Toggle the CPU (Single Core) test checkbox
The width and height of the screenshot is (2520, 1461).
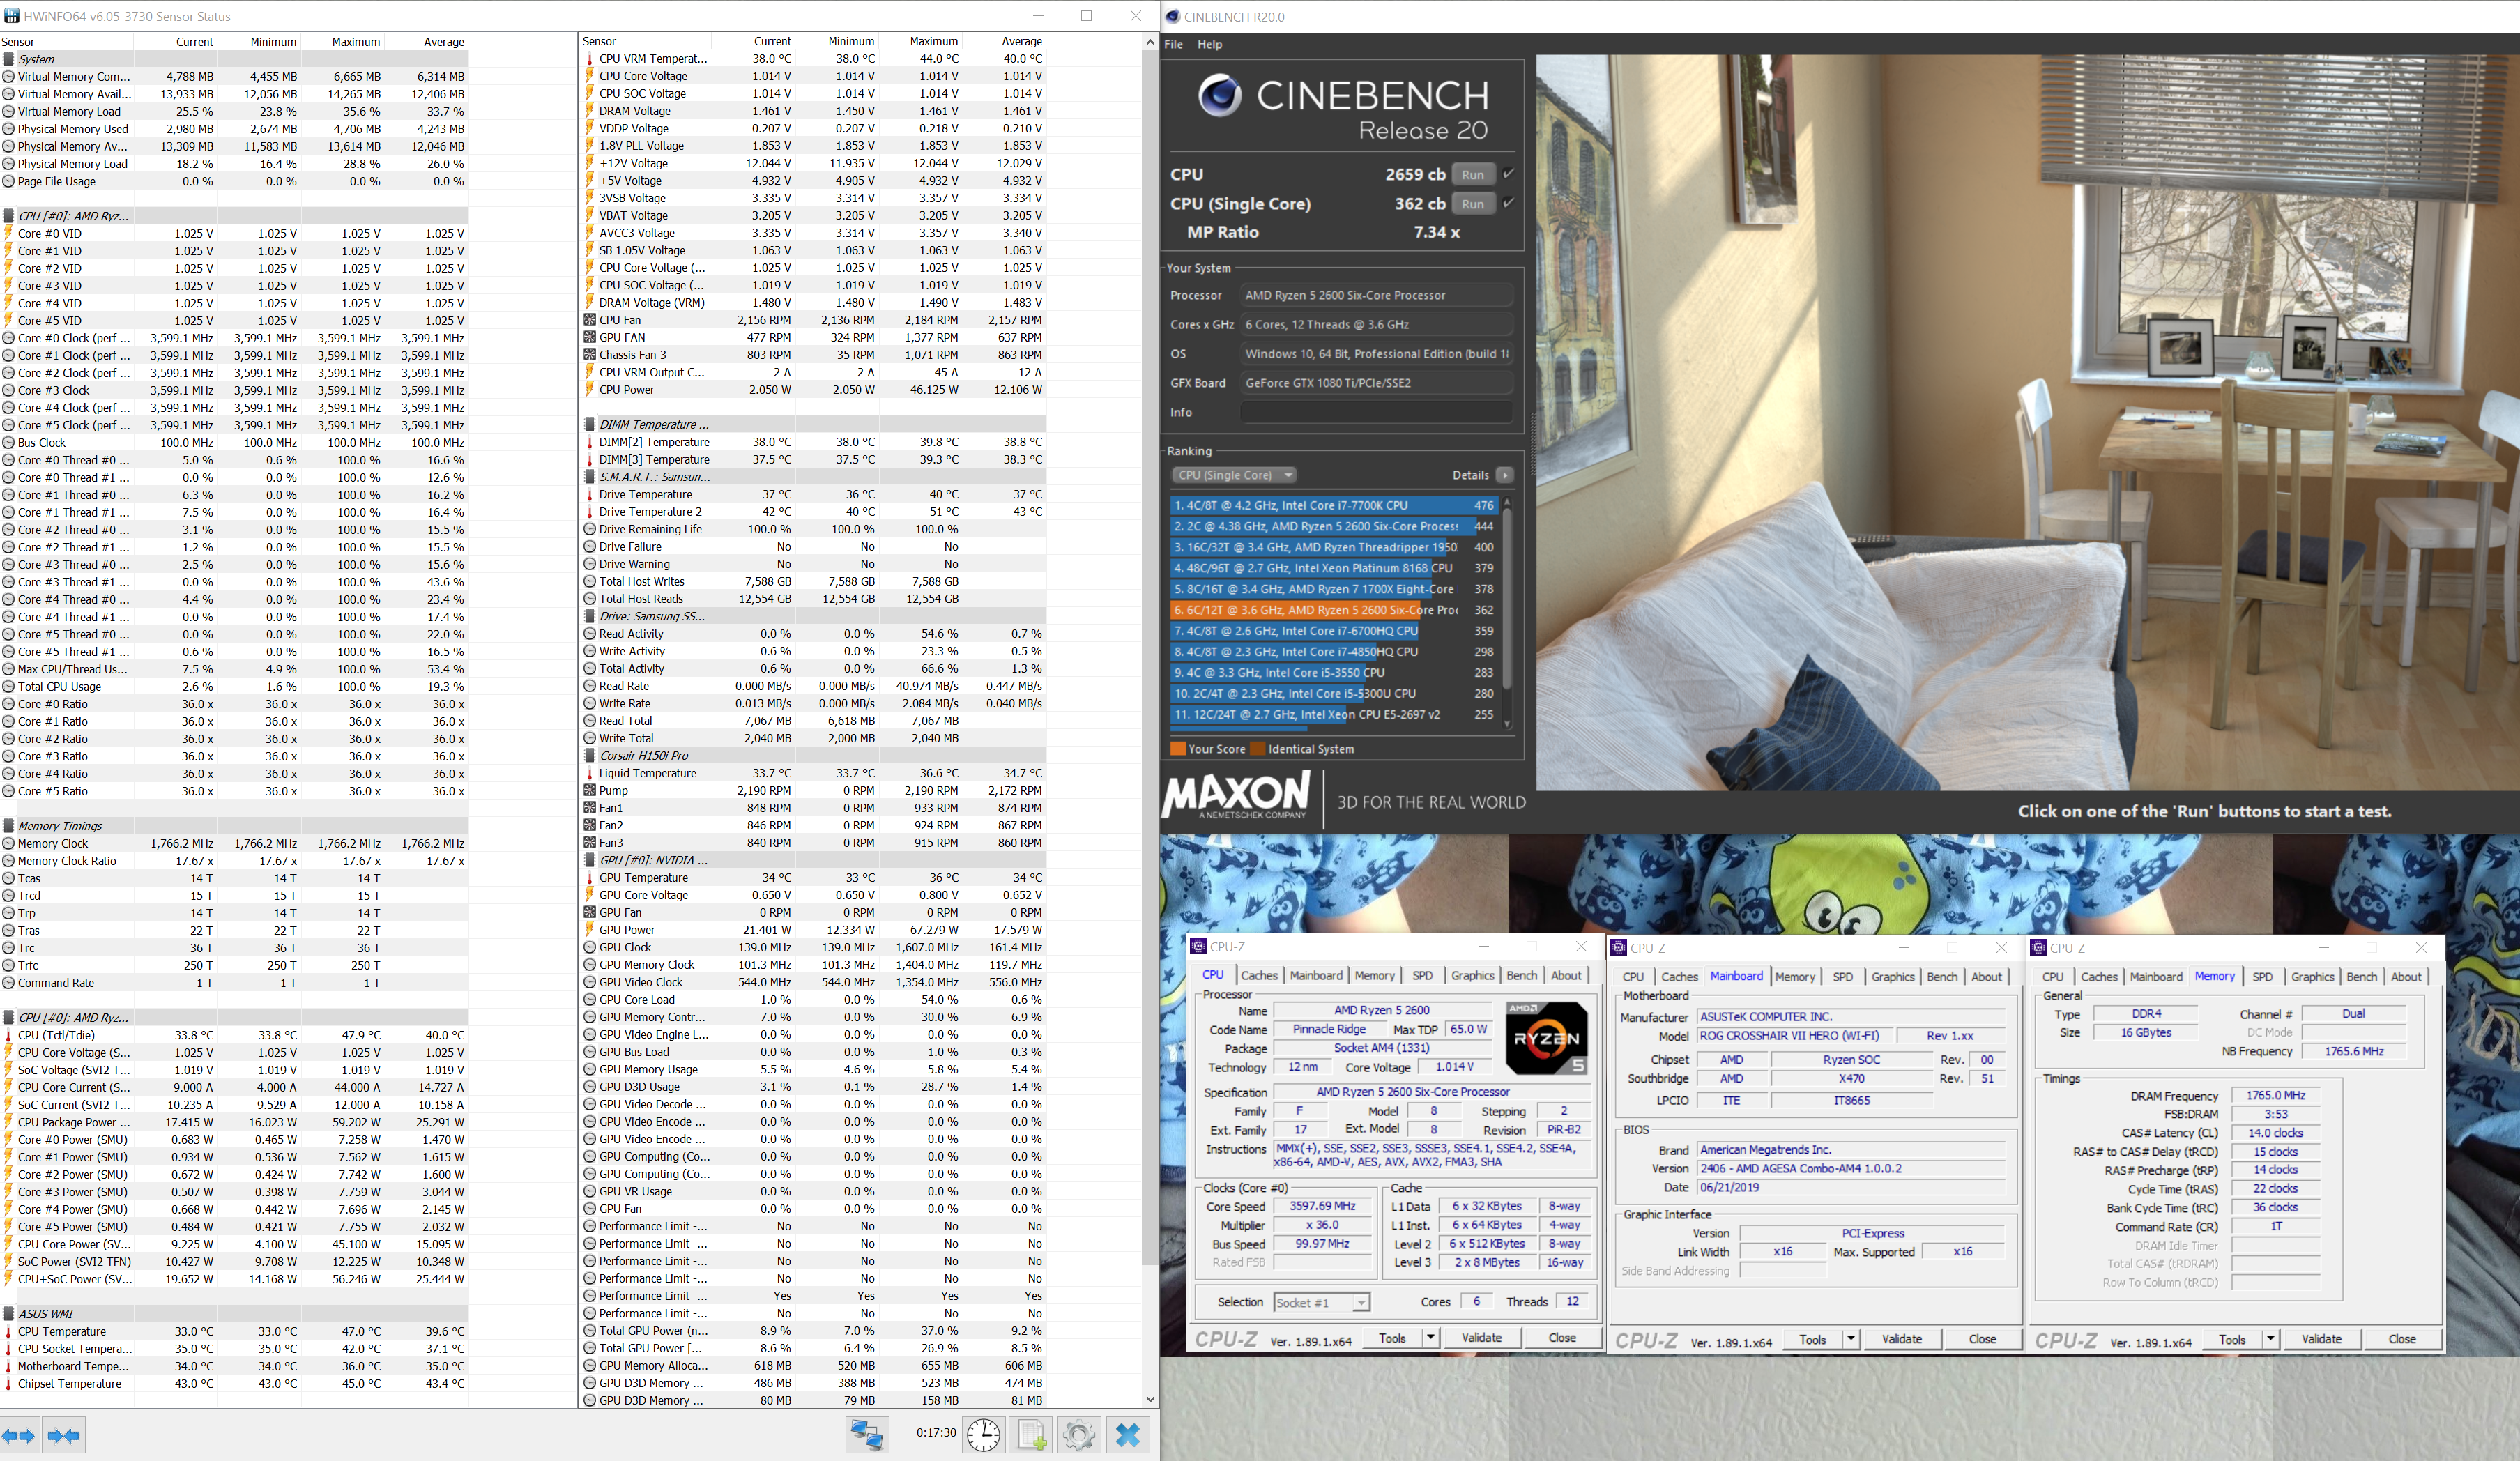pos(1508,203)
